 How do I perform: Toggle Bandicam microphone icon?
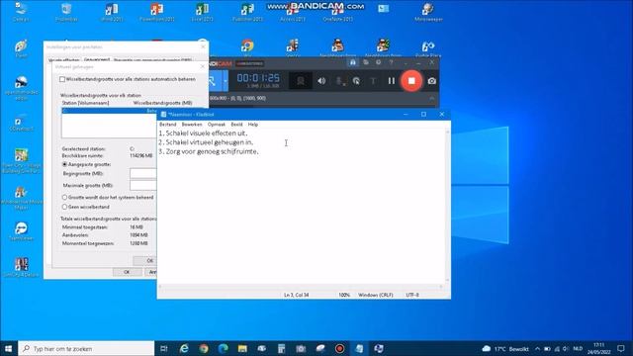pyautogui.click(x=340, y=81)
